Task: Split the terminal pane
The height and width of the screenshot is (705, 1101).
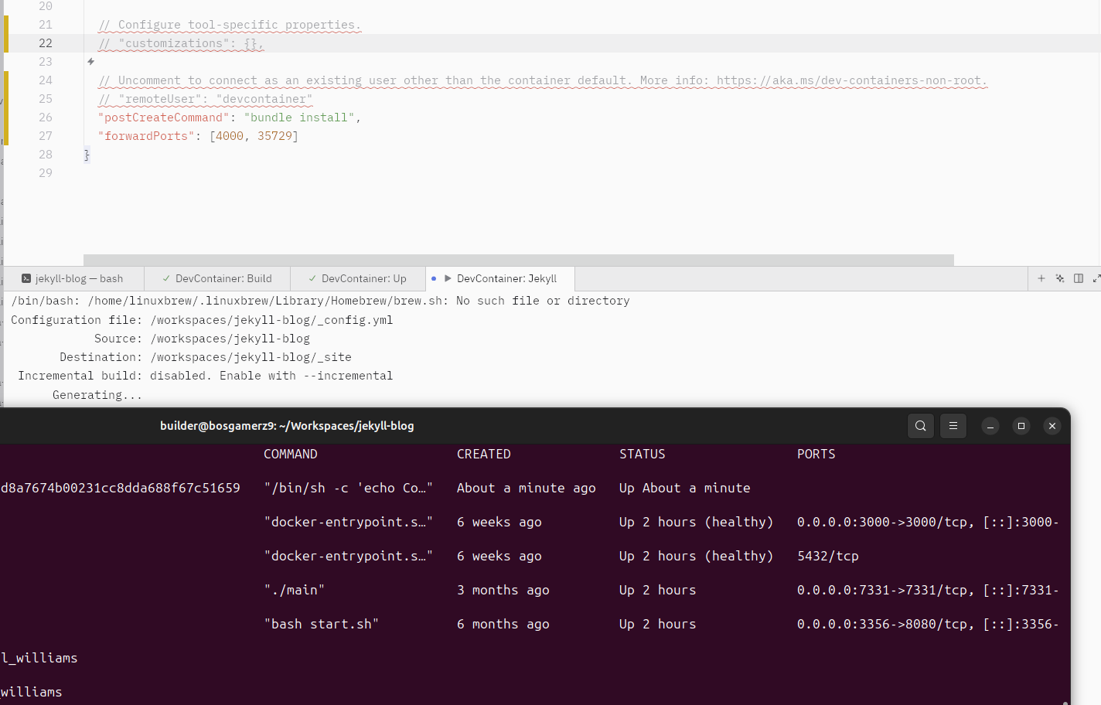Action: coord(1079,278)
